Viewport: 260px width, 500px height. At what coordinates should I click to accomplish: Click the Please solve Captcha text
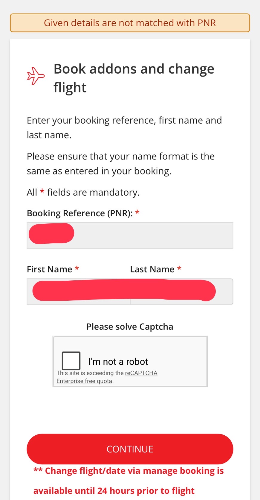(x=130, y=327)
